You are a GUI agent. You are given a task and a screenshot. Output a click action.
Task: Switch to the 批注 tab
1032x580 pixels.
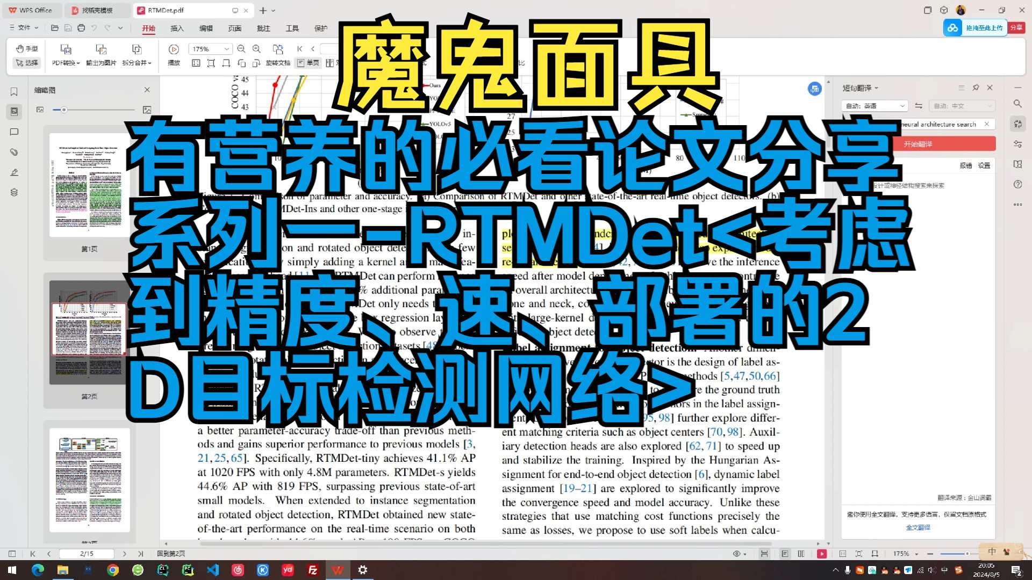tap(263, 28)
